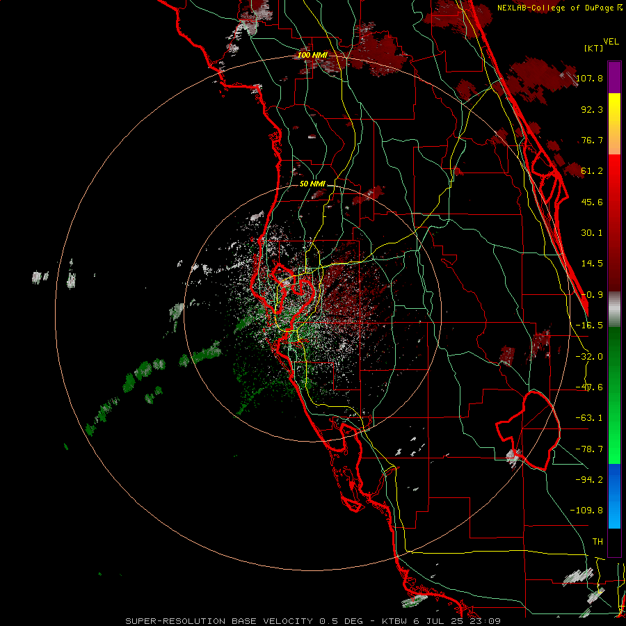Click the blue segment of the color bar
Image resolution: width=626 pixels, height=626 pixels.
point(614,496)
